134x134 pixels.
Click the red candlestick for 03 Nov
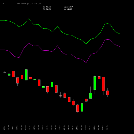[x=18, y=80]
